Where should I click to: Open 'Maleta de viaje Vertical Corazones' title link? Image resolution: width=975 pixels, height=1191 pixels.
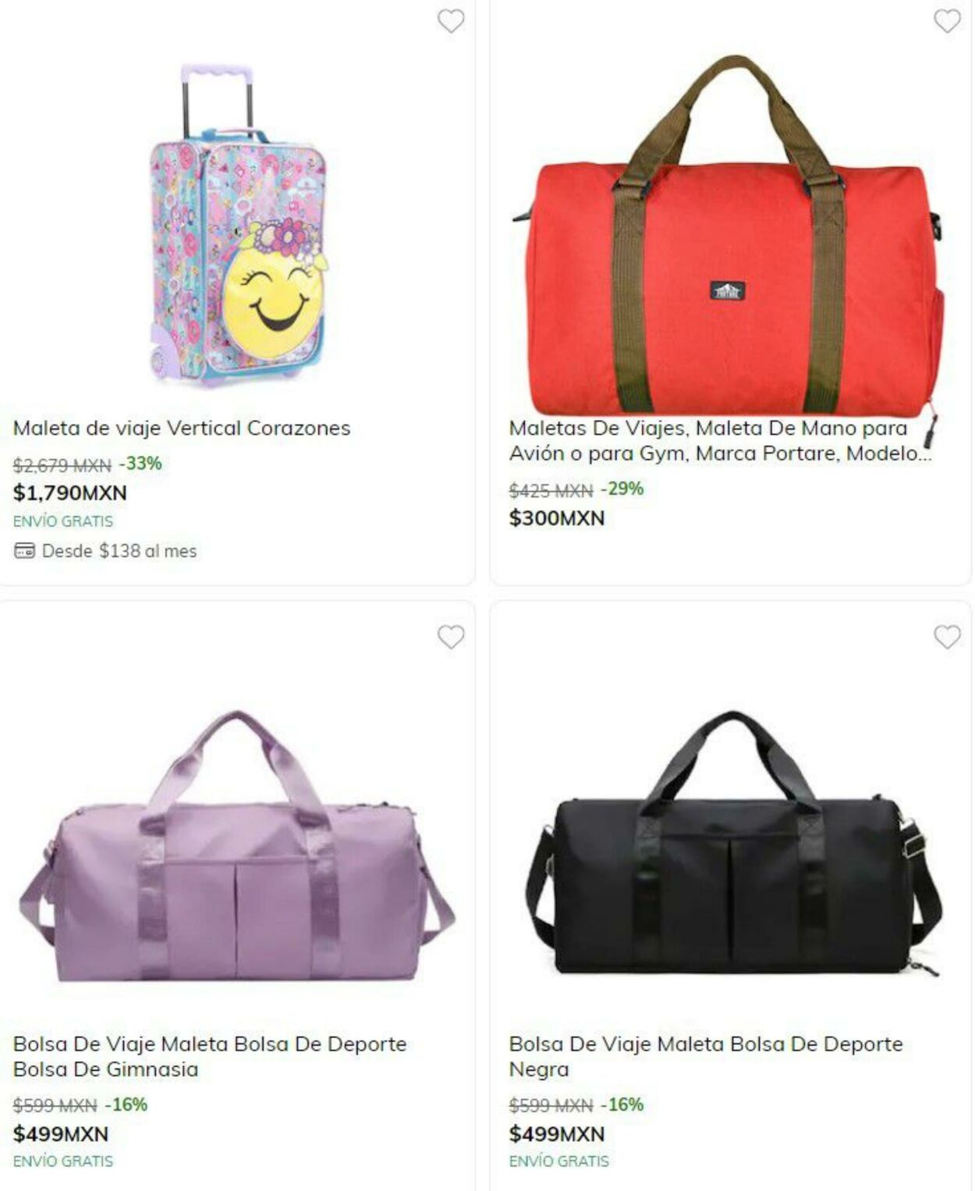182,428
